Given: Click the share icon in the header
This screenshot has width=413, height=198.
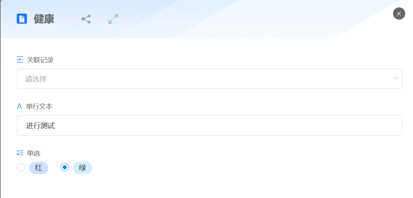Looking at the screenshot, I should [x=86, y=19].
